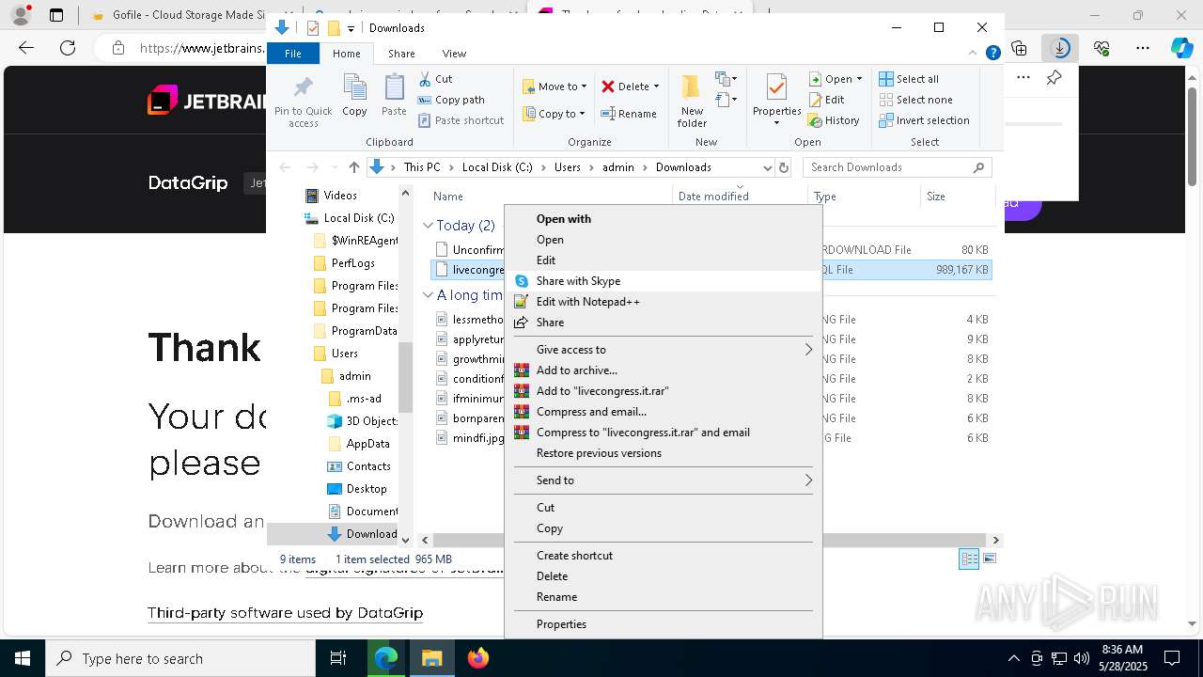The height and width of the screenshot is (677, 1203).
Task: Sort files by the Date modified column
Action: (740, 197)
